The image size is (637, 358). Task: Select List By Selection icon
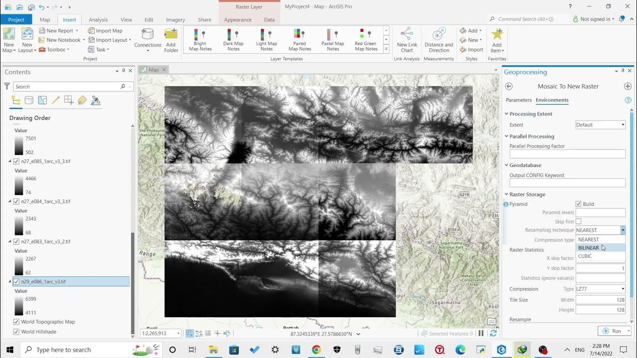pyautogui.click(x=43, y=100)
